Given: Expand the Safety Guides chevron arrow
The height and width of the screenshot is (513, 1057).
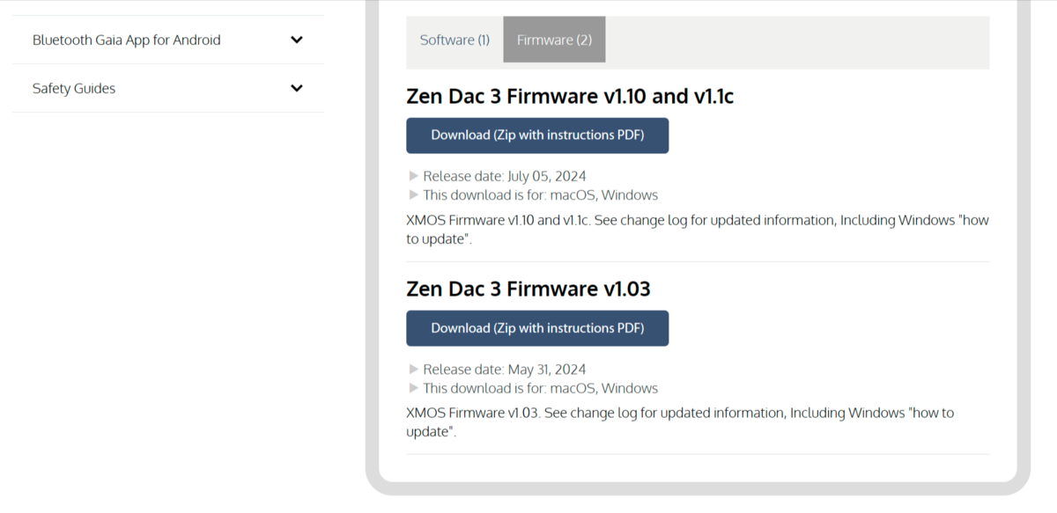Looking at the screenshot, I should pyautogui.click(x=297, y=88).
